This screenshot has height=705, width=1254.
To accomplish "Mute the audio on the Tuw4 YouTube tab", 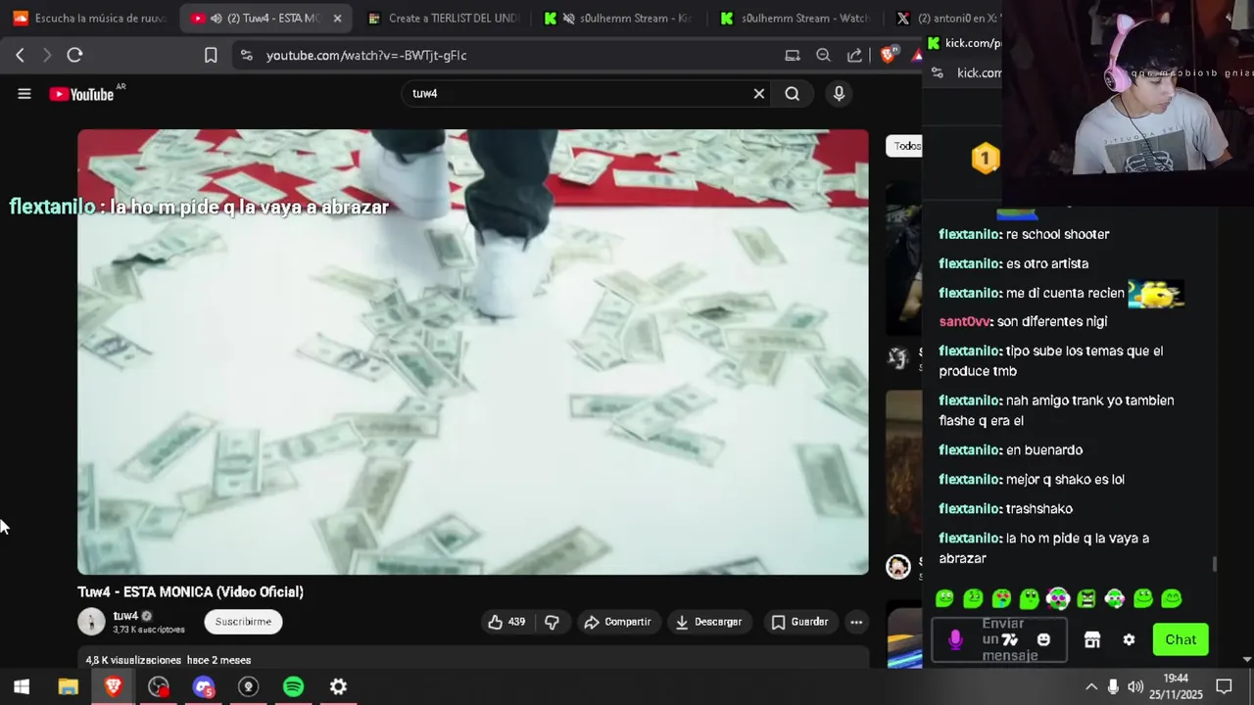I will point(216,18).
